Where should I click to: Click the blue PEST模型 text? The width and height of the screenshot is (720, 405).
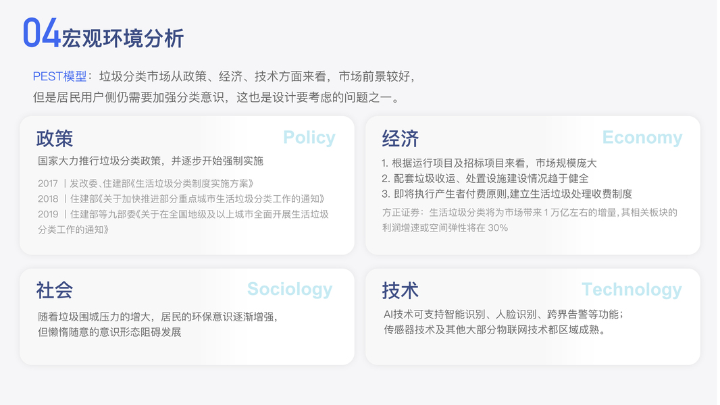point(59,76)
